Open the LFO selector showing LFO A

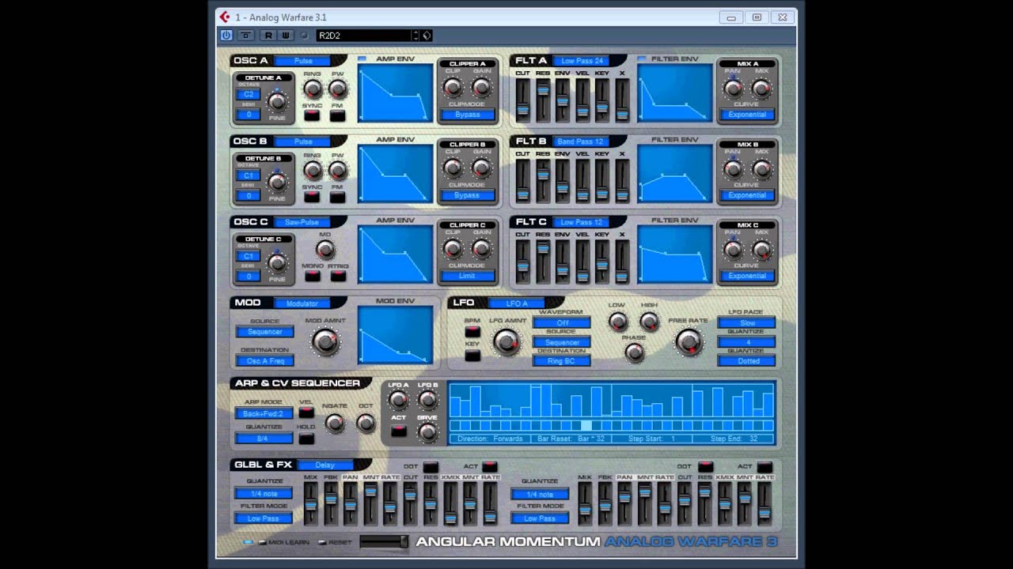point(517,303)
